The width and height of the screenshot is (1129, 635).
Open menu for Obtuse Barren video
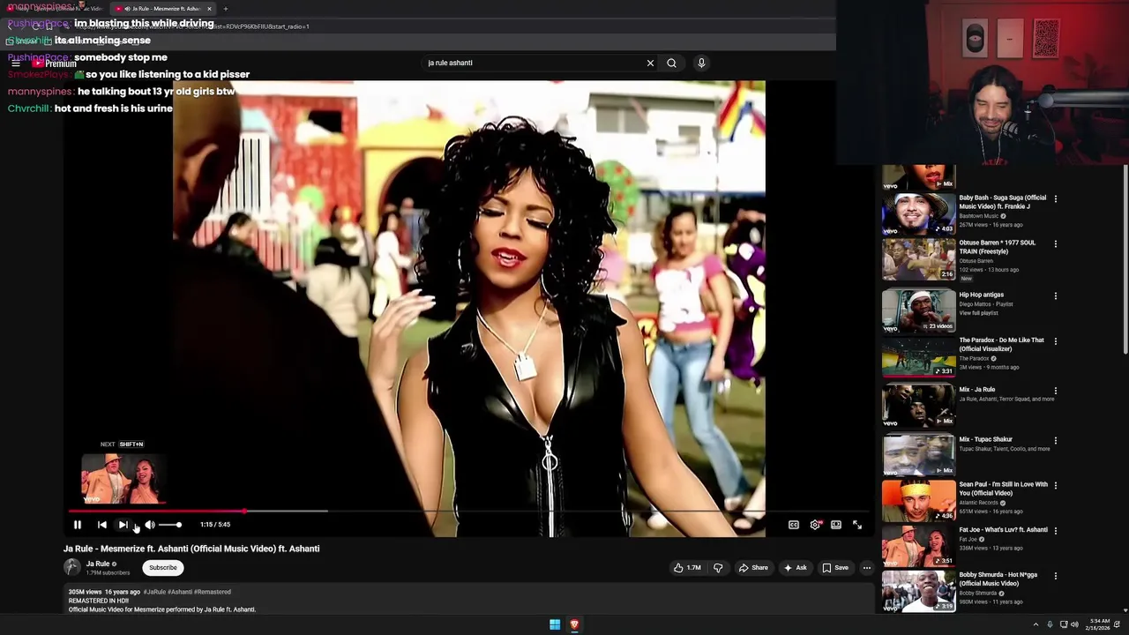click(x=1056, y=243)
